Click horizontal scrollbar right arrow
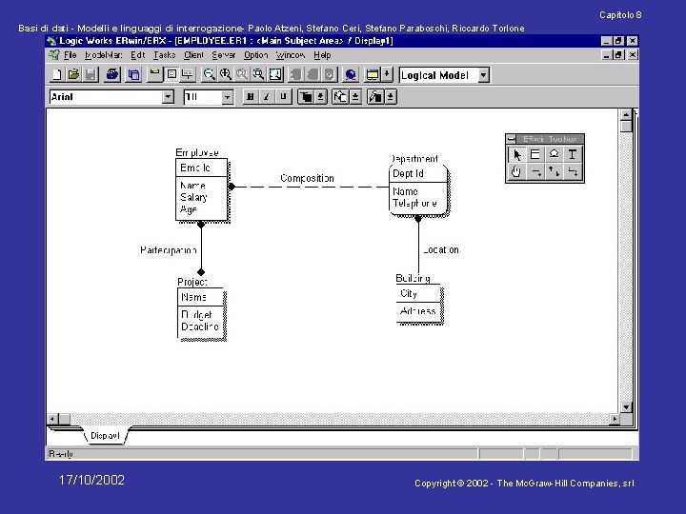686x514 pixels. 615,419
